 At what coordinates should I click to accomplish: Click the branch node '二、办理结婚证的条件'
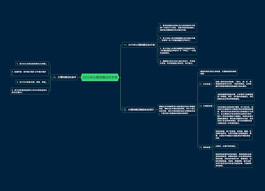(65, 77)
